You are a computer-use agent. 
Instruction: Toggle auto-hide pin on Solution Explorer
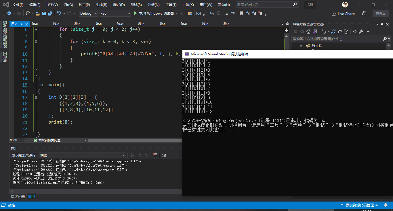(x=382, y=24)
